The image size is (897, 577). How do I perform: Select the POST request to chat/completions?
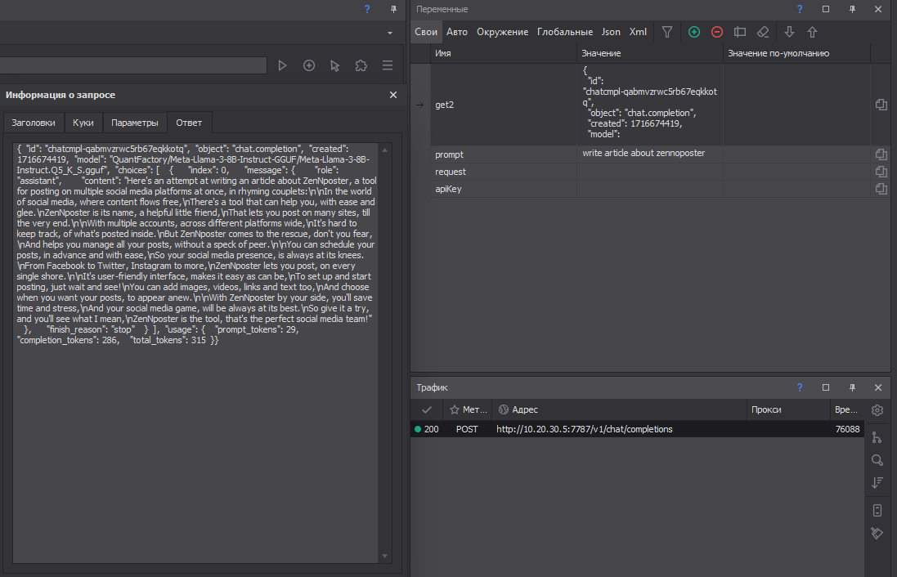584,429
